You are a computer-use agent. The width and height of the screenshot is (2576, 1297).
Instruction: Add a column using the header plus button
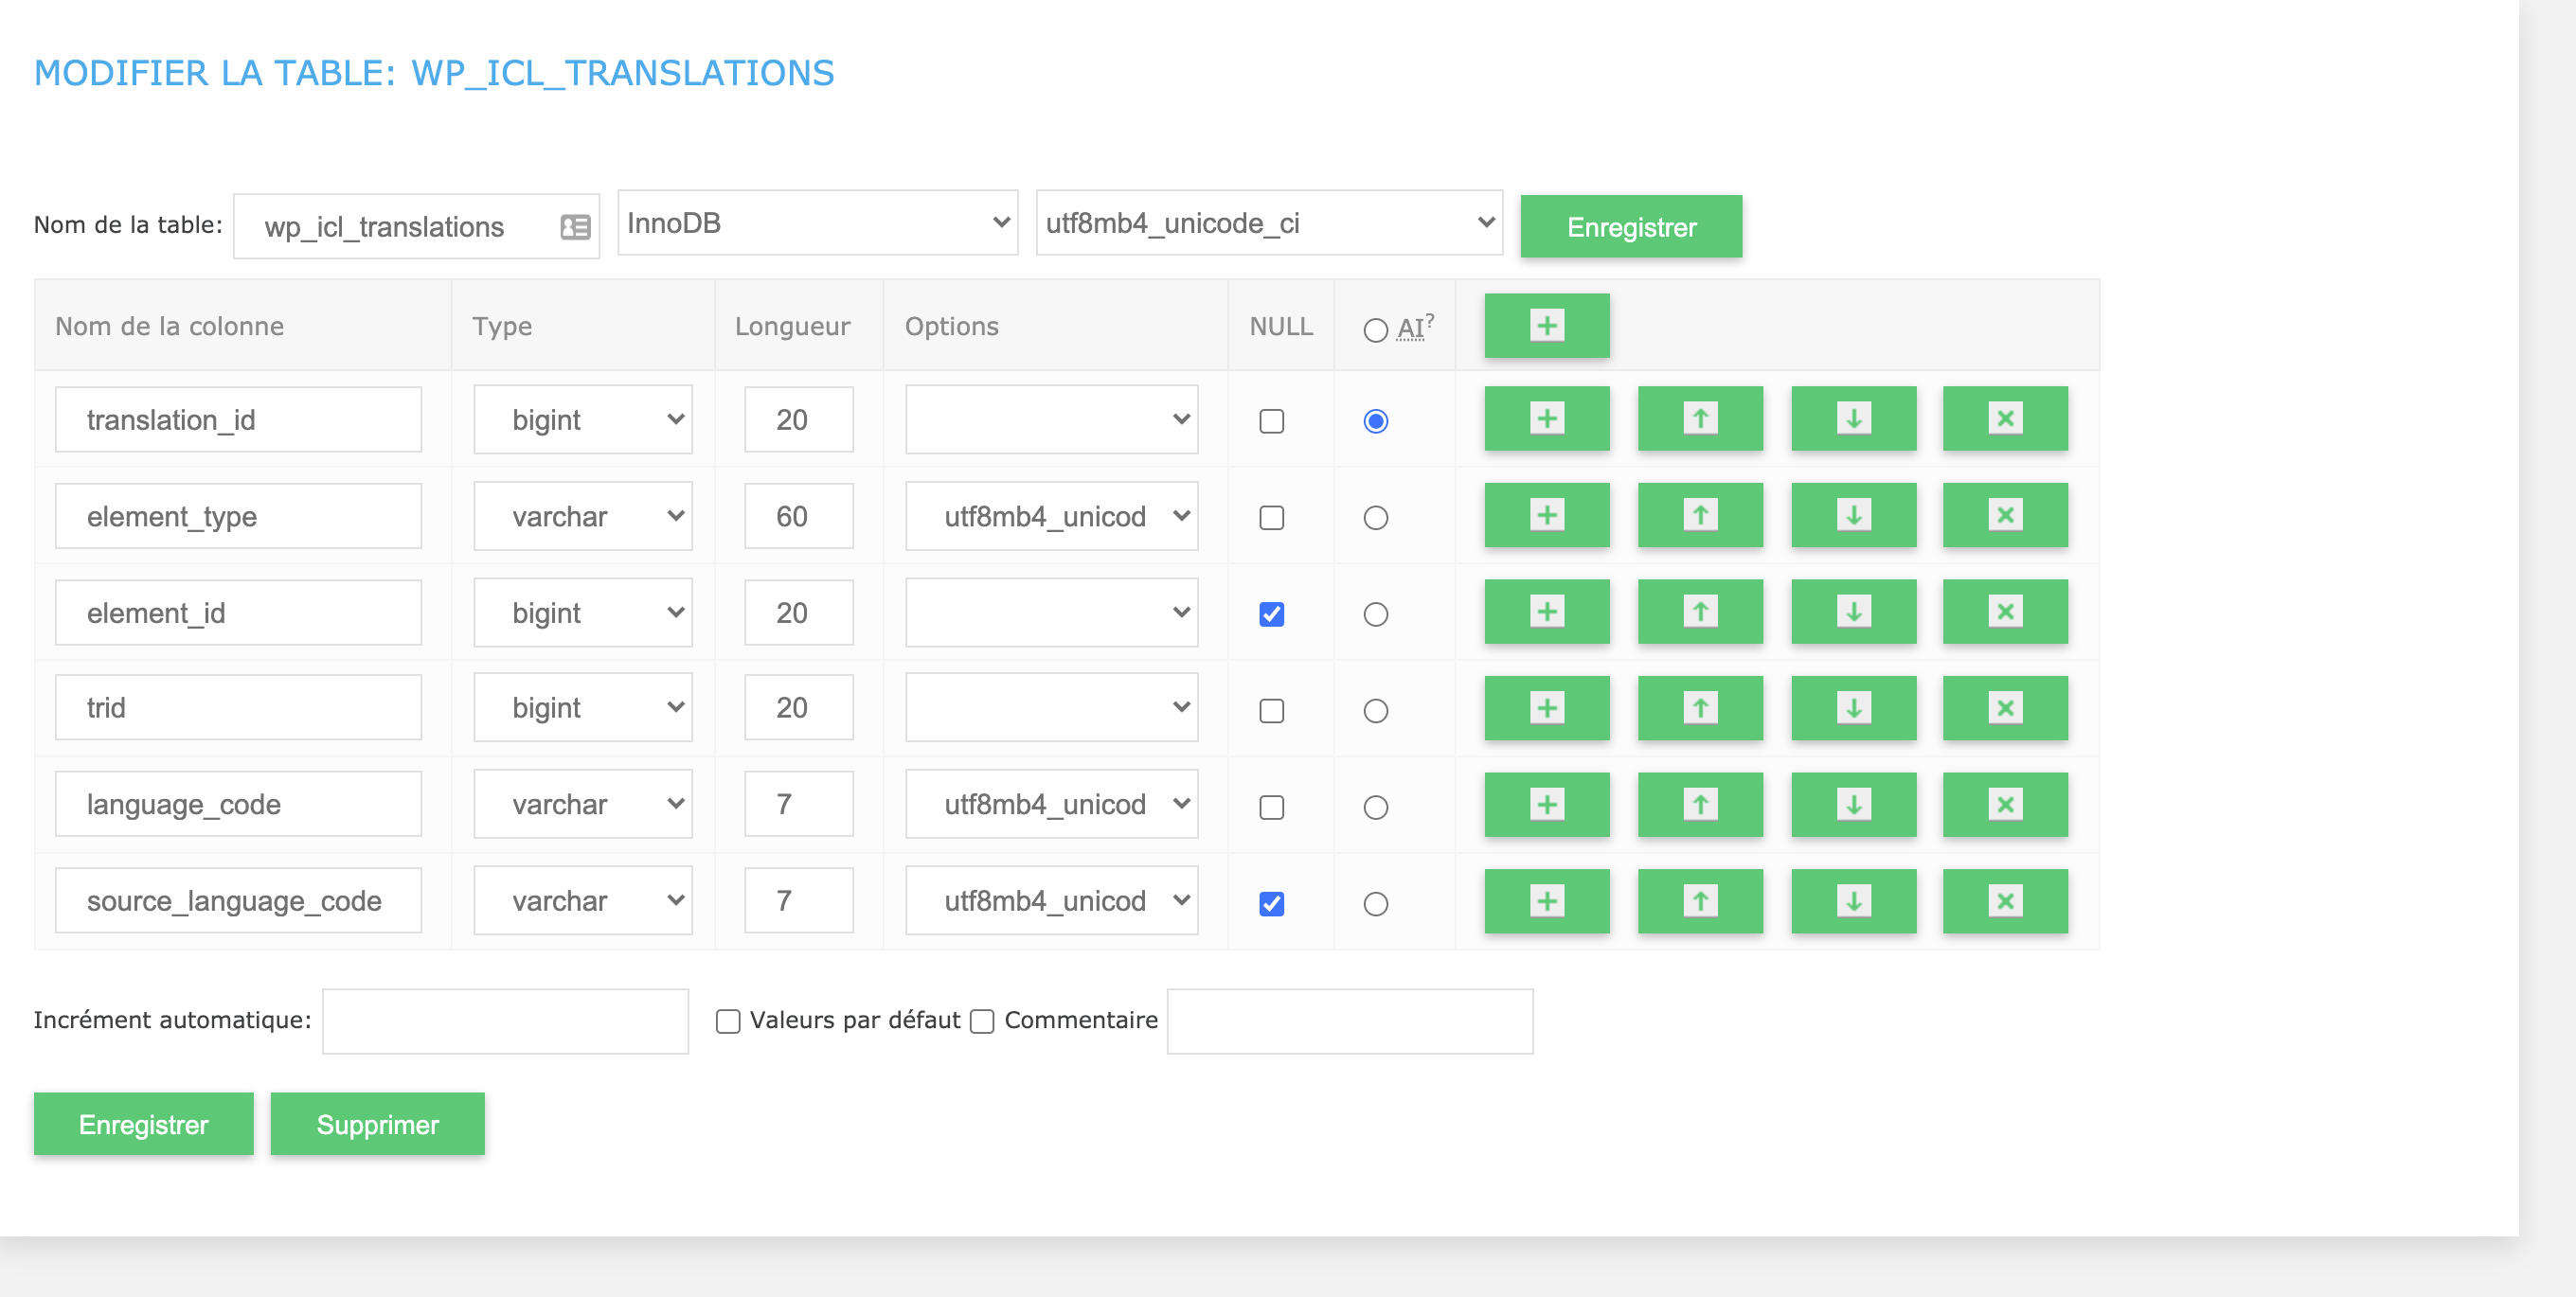[x=1546, y=326]
